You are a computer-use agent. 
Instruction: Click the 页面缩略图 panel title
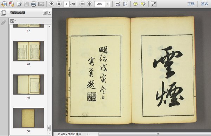[18, 13]
